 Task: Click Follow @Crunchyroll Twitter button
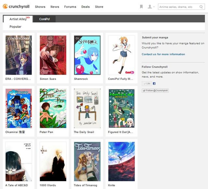(155, 91)
